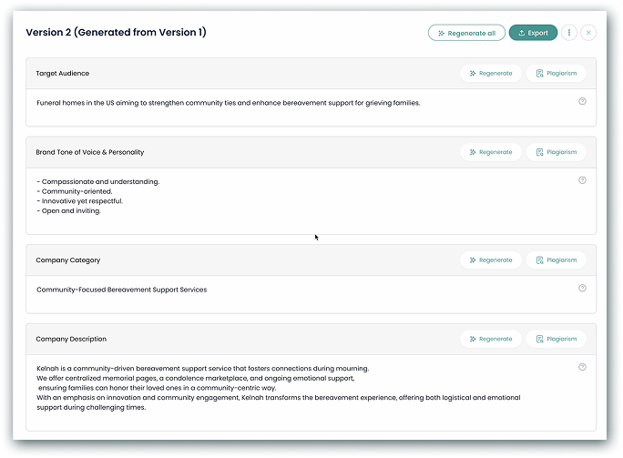Check plagiarism for Target Audience
This screenshot has height=458, width=623.
[x=556, y=74]
